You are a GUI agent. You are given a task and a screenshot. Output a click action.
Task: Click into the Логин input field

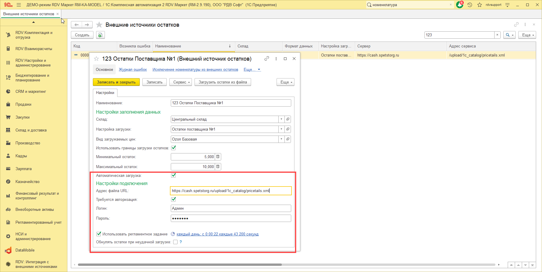[x=231, y=208]
